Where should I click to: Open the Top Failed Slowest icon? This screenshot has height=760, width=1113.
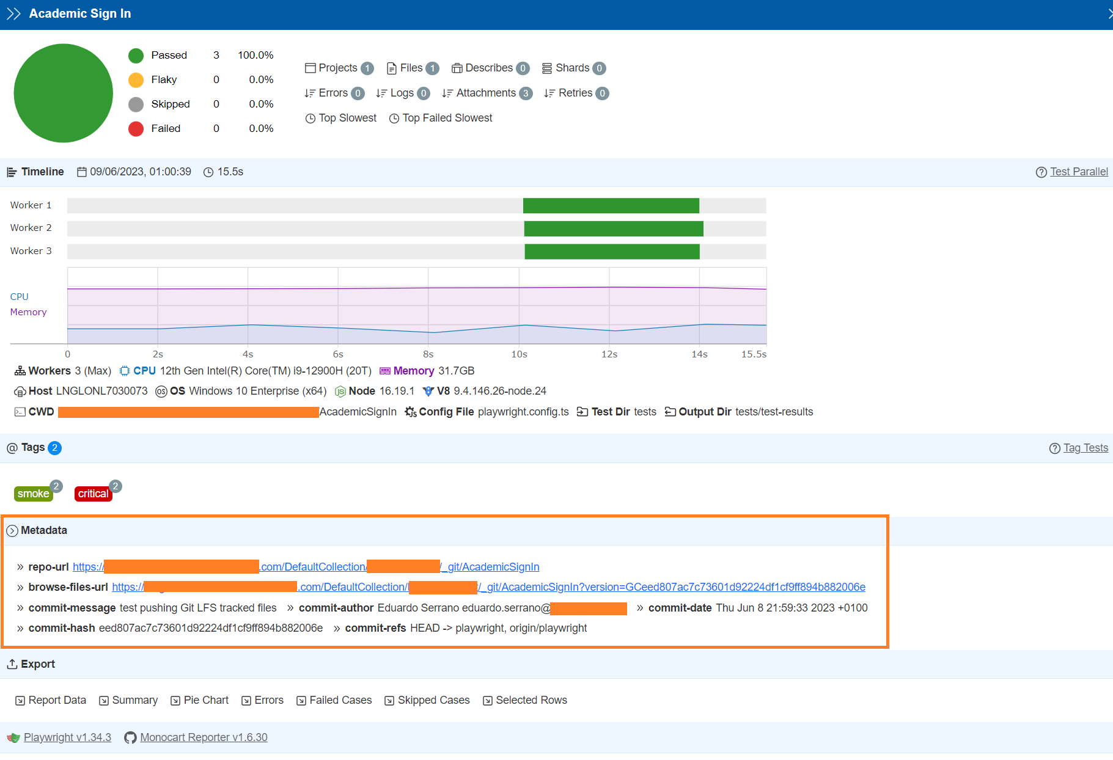[x=394, y=118]
